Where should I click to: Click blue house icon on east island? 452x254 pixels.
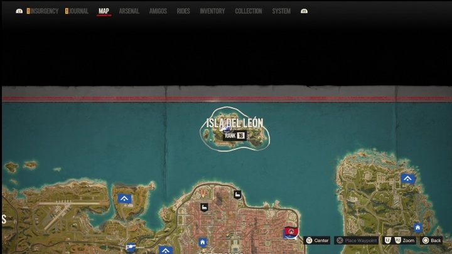click(417, 227)
